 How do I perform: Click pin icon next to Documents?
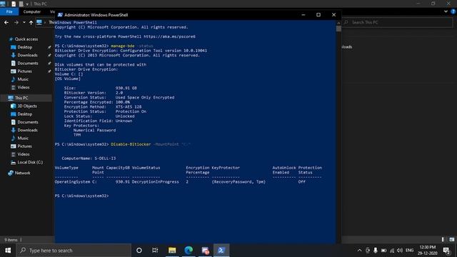tap(49, 64)
